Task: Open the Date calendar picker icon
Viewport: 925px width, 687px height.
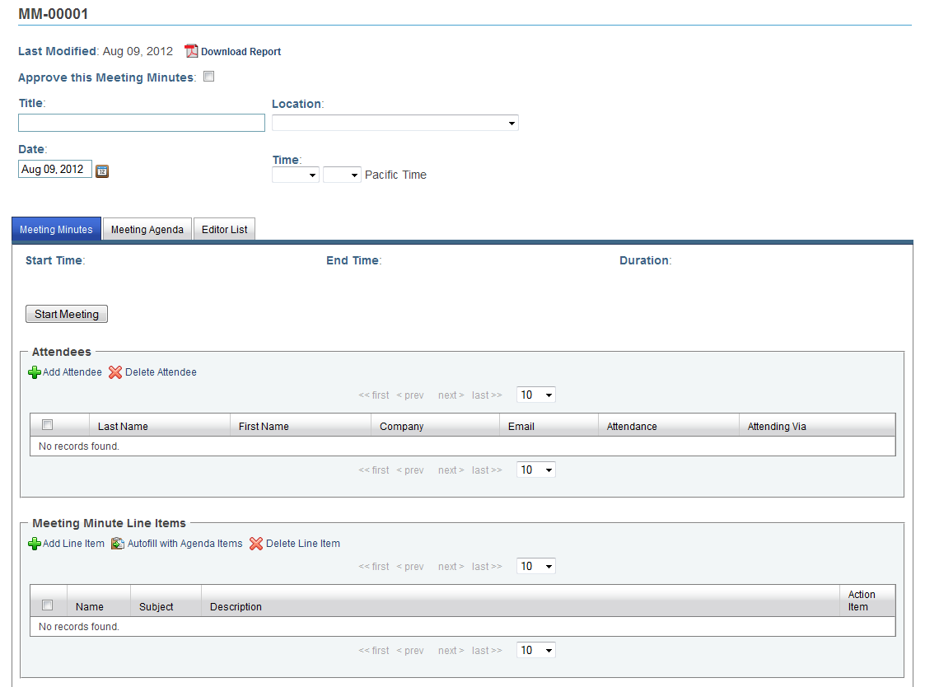Action: (102, 171)
